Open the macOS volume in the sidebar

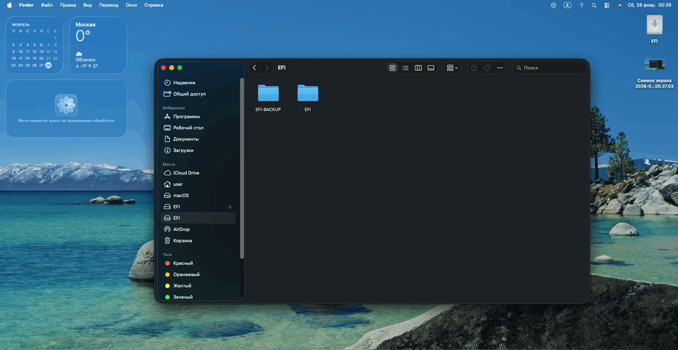[198, 195]
